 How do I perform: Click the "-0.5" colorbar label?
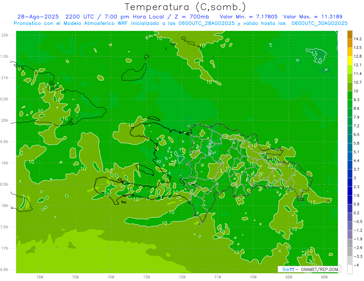pos(358,222)
